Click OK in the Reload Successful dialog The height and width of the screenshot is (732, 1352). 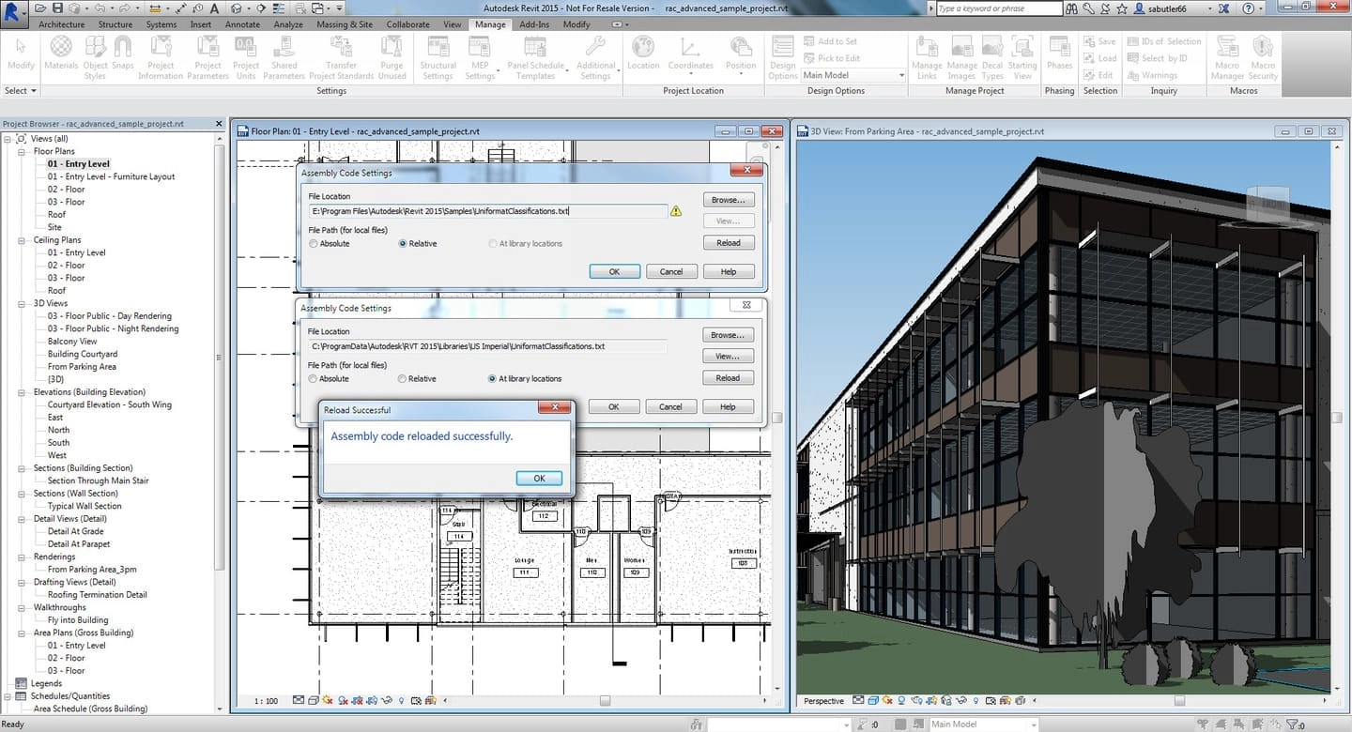click(539, 478)
